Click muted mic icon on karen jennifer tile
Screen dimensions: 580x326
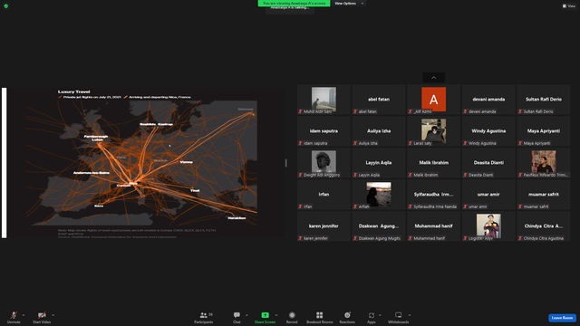click(x=300, y=238)
